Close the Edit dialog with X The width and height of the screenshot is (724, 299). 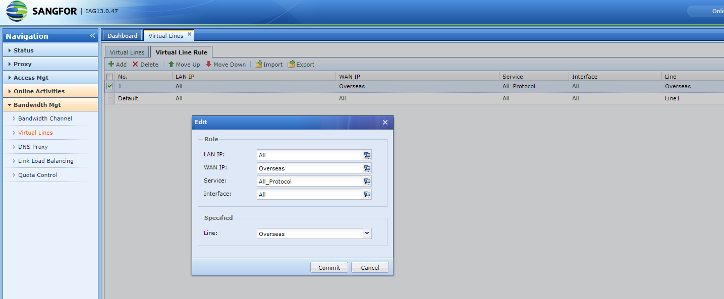click(x=385, y=123)
